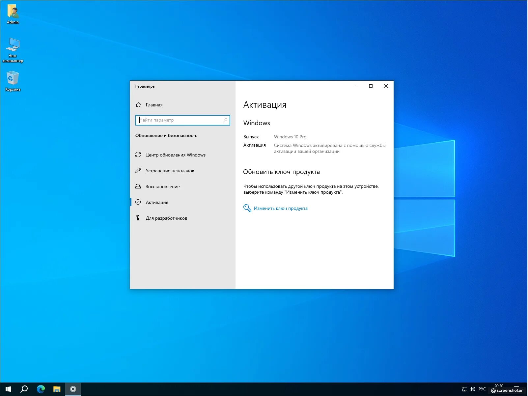Click the volume speaker tray icon
Screen dimensions: 528x396
pos(472,389)
